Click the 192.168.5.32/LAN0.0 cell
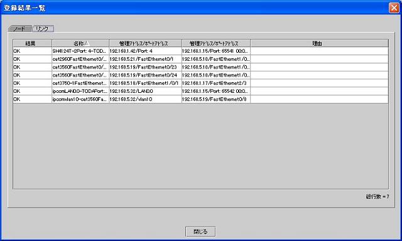Image resolution: width=402 pixels, height=241 pixels. pyautogui.click(x=145, y=91)
